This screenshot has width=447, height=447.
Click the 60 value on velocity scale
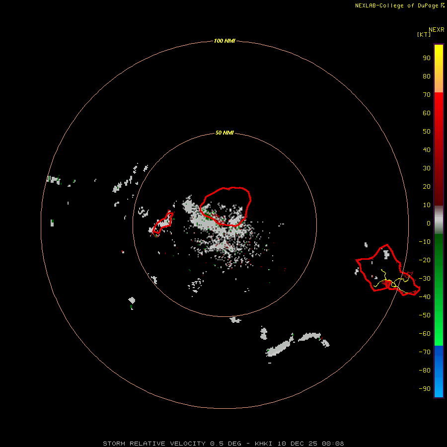point(427,113)
